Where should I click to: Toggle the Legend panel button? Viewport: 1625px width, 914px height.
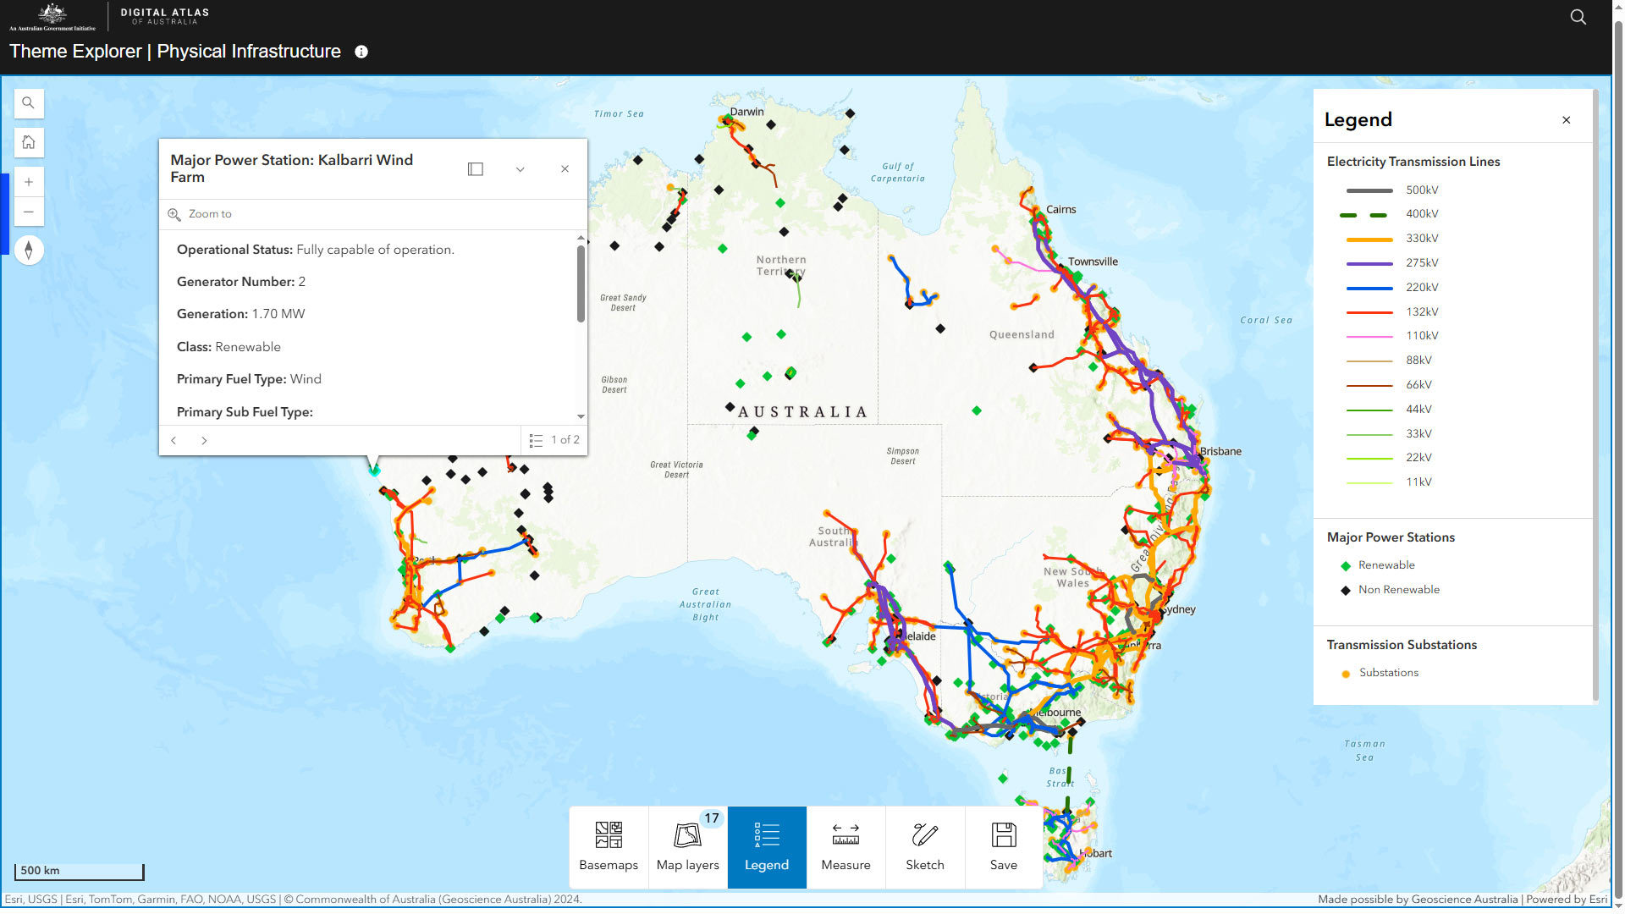(x=767, y=846)
